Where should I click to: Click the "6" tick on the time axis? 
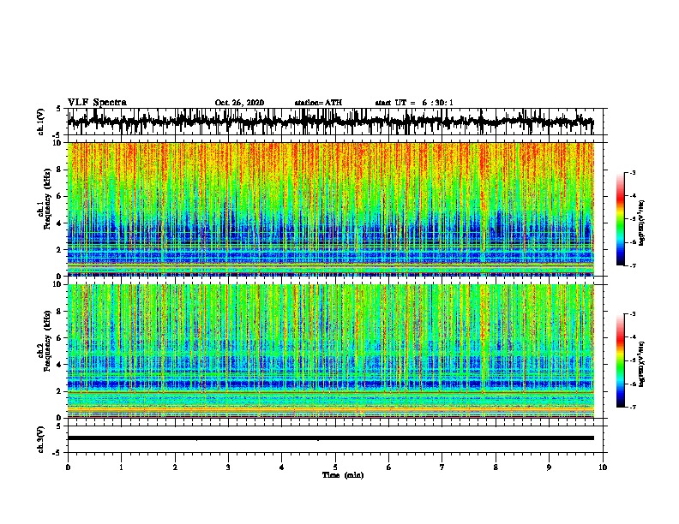[x=389, y=467]
